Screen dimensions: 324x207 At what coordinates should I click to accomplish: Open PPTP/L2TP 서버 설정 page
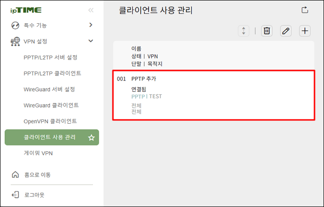pyautogui.click(x=51, y=58)
